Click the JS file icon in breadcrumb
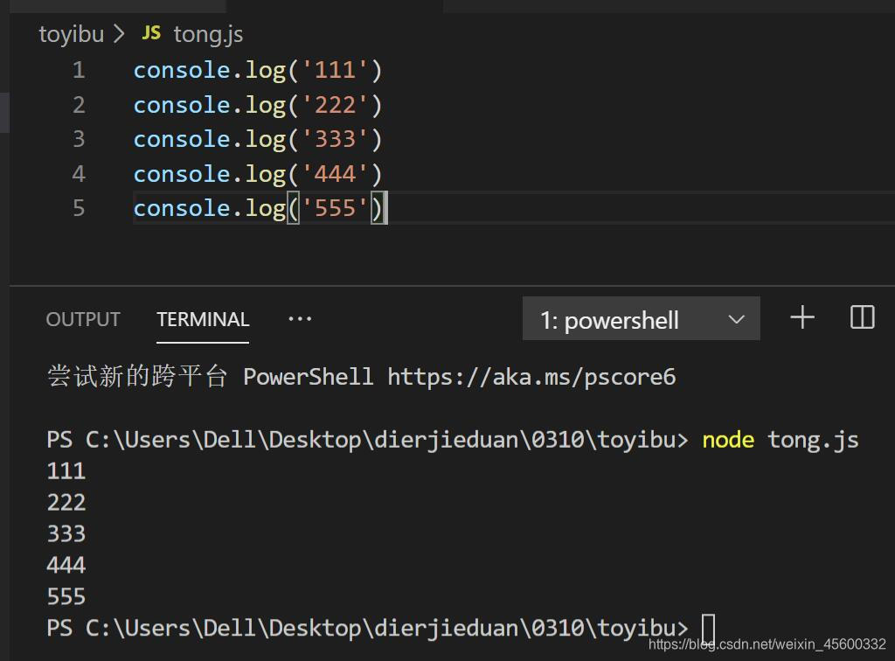Viewport: 895px width, 661px height. tap(151, 32)
